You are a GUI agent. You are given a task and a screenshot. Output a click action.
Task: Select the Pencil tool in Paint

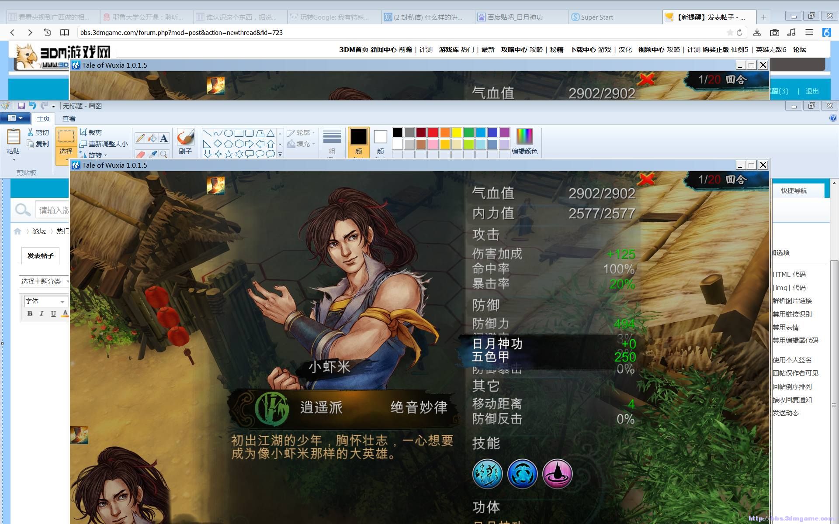point(140,138)
